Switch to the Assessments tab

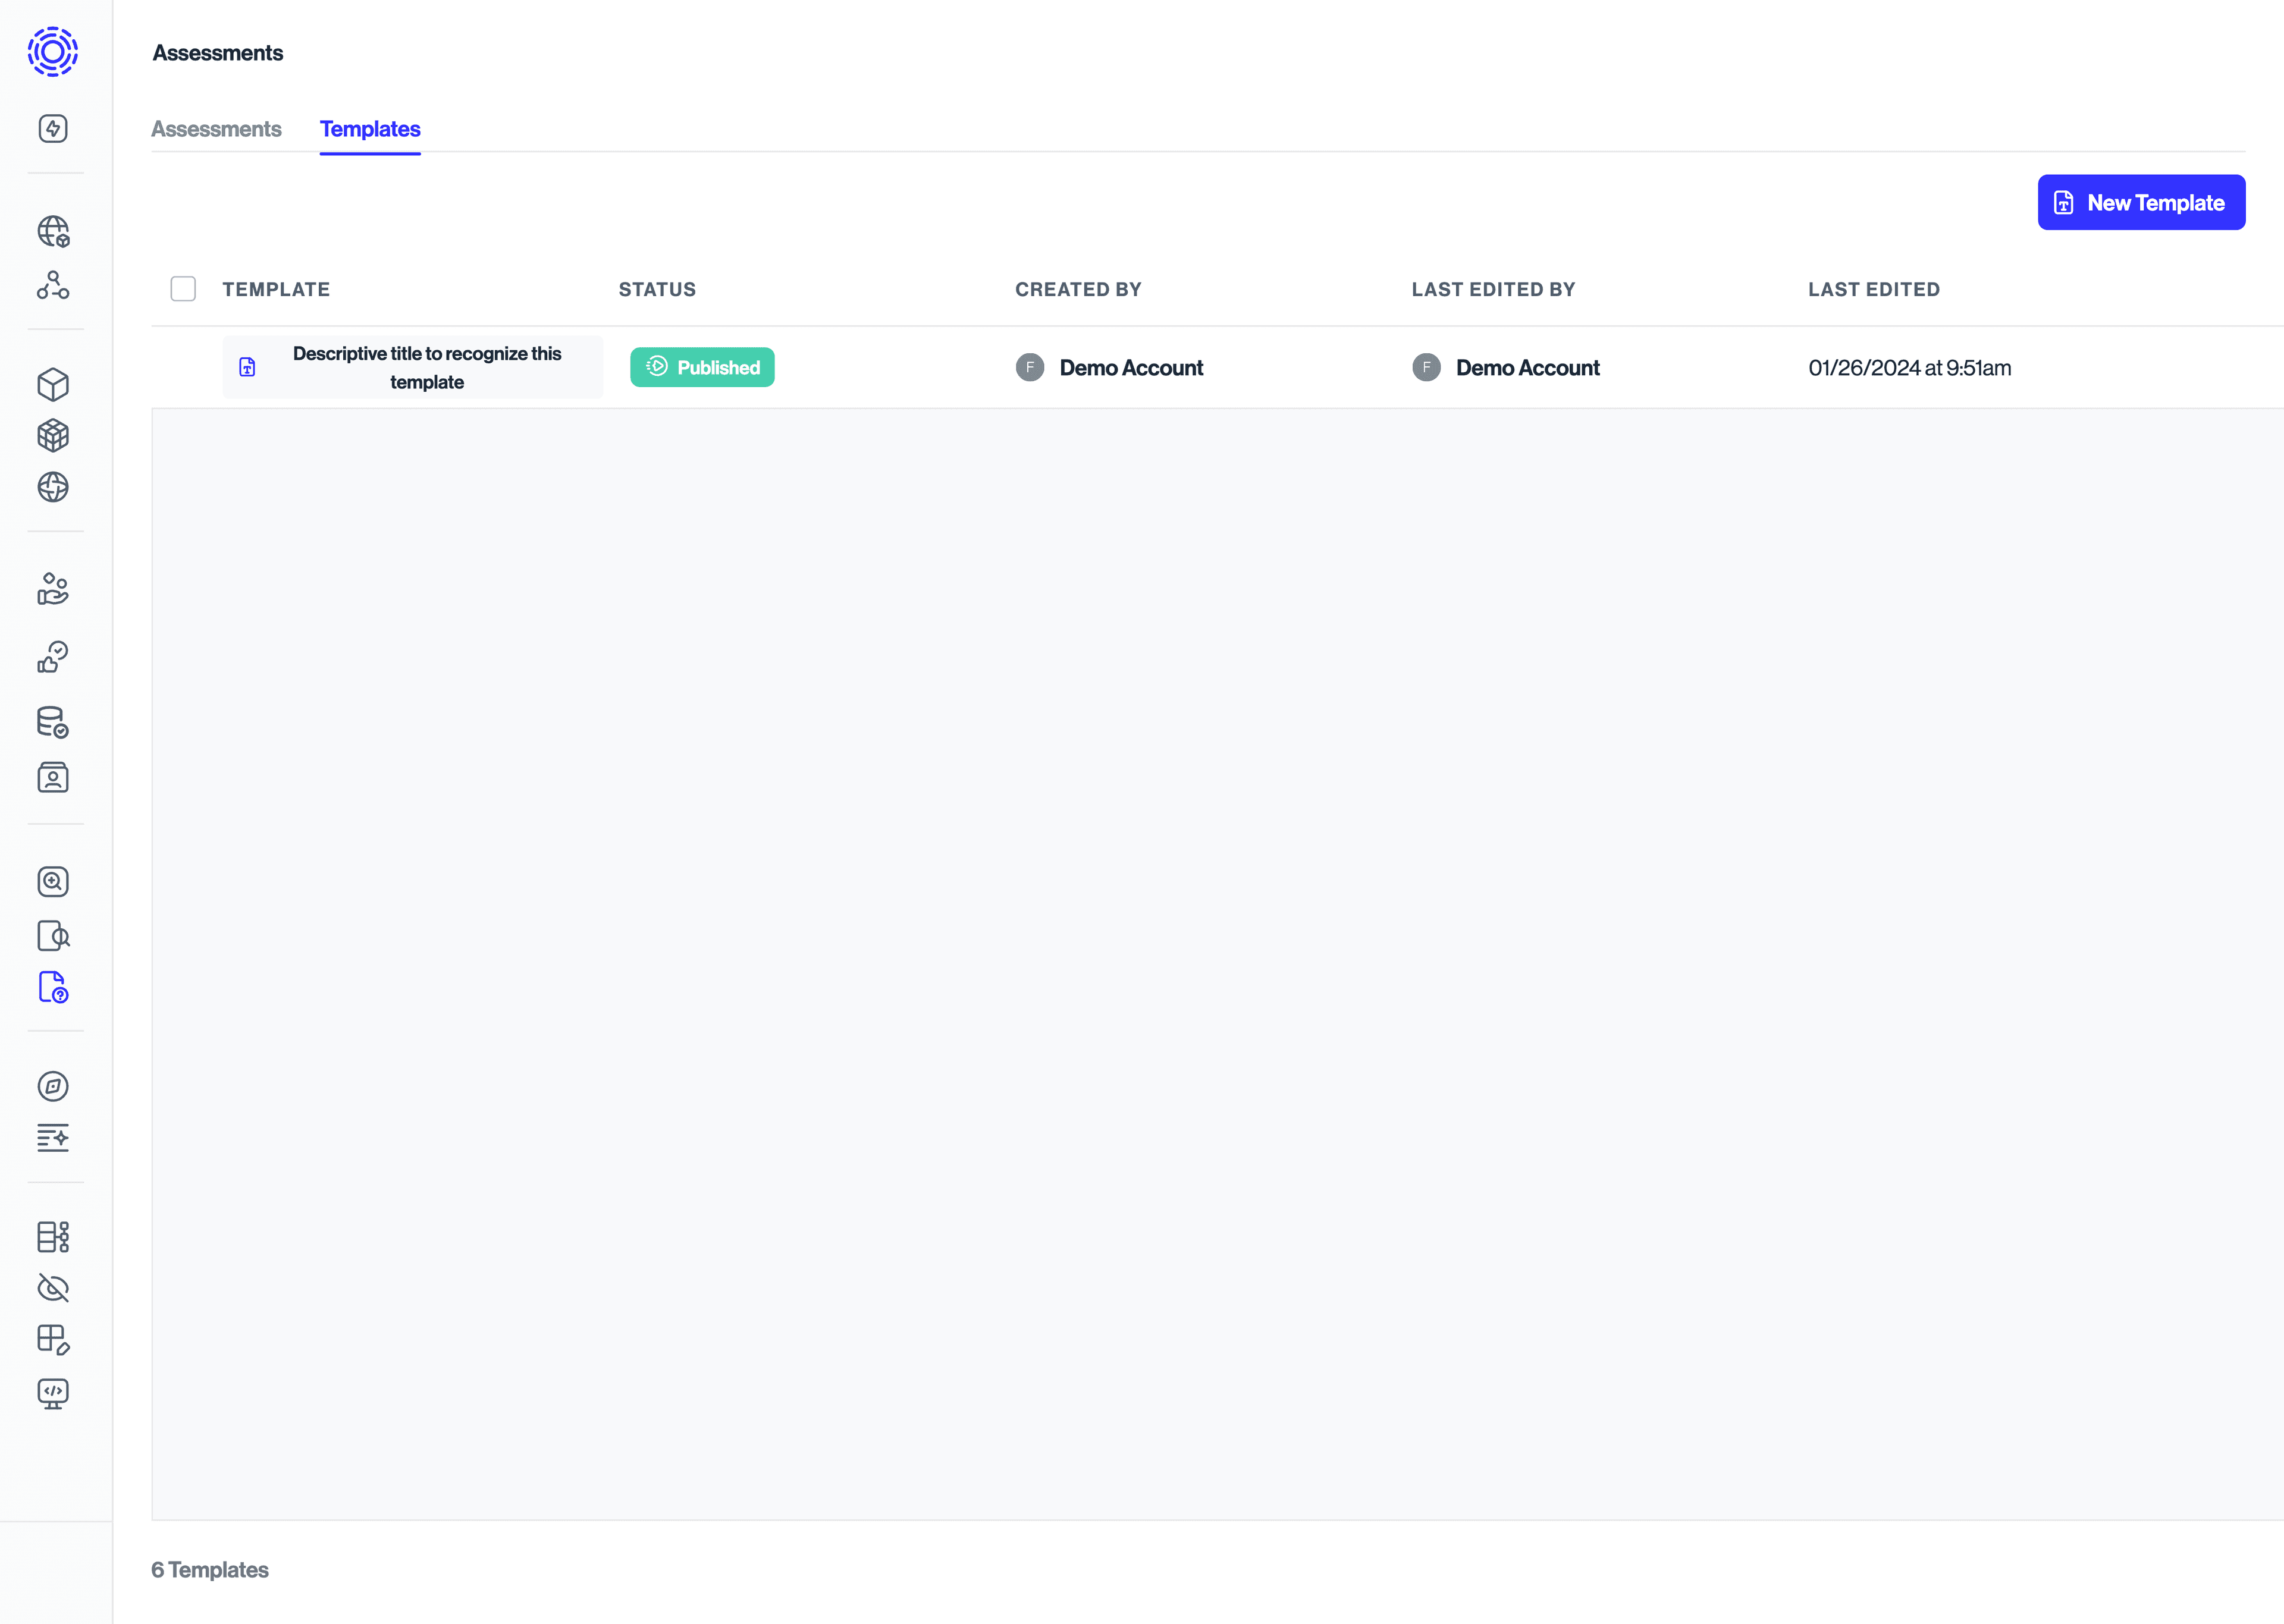pos(216,129)
